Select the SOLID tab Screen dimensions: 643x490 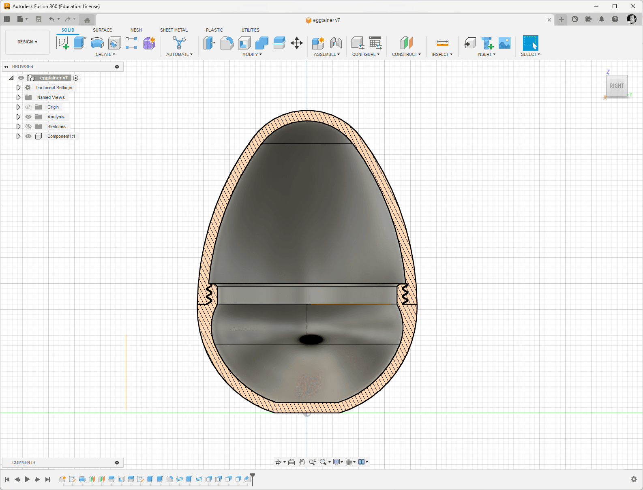68,30
